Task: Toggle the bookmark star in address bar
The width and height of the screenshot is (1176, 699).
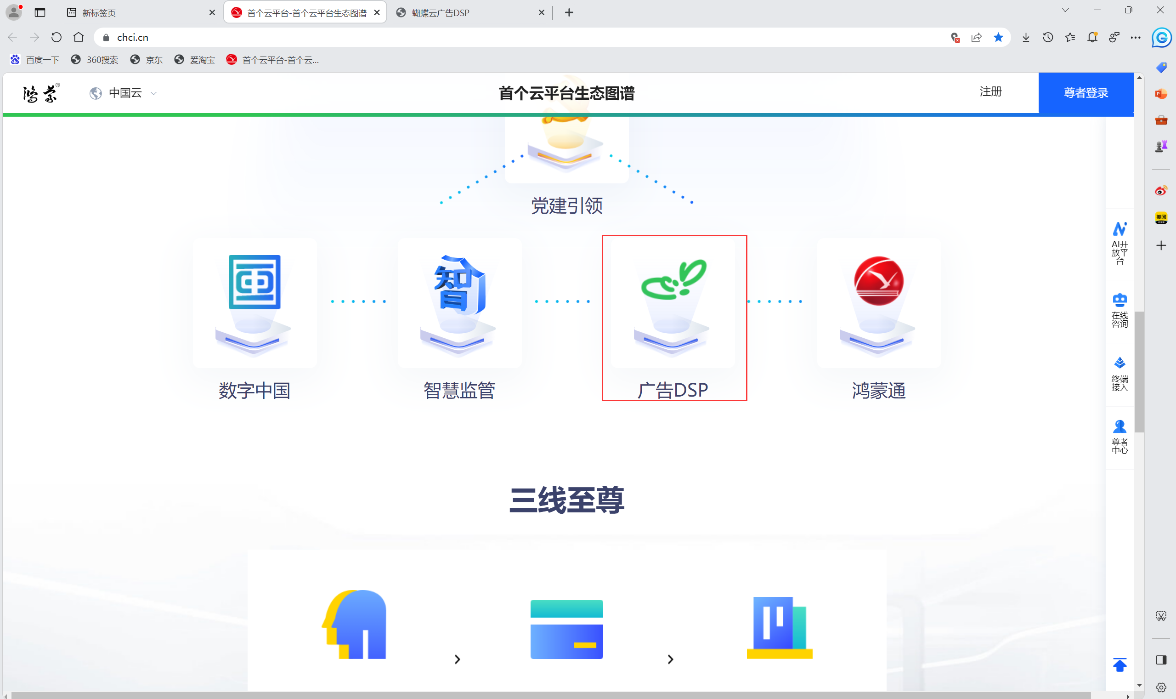Action: (998, 37)
